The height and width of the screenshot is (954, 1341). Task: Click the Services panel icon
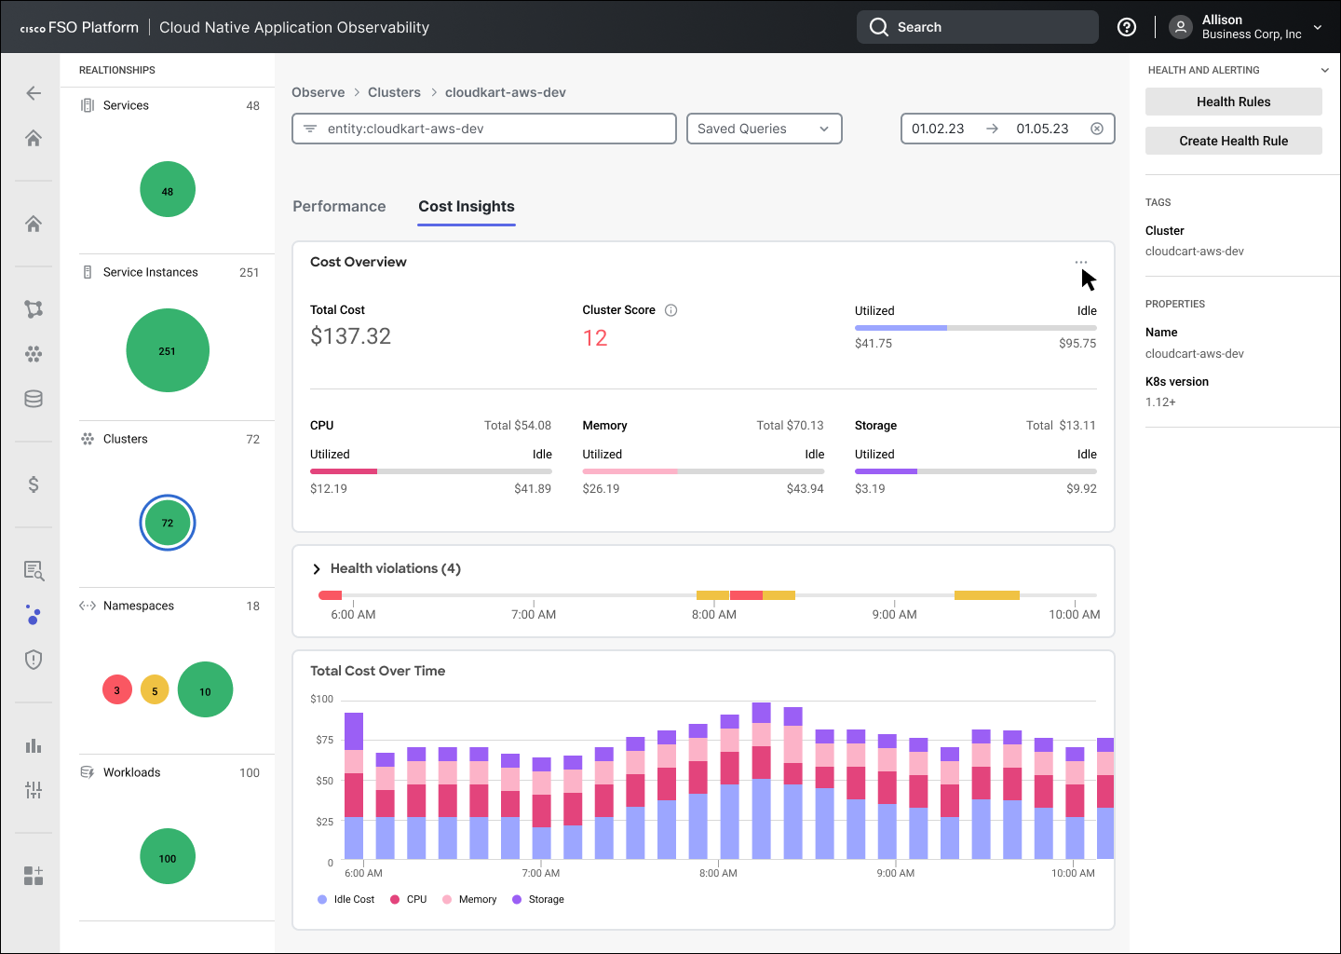[x=88, y=105]
